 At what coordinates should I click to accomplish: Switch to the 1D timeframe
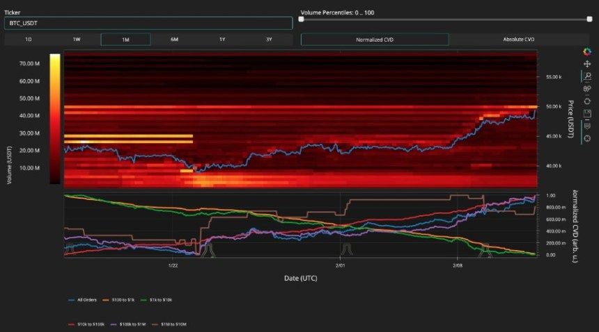click(x=29, y=40)
